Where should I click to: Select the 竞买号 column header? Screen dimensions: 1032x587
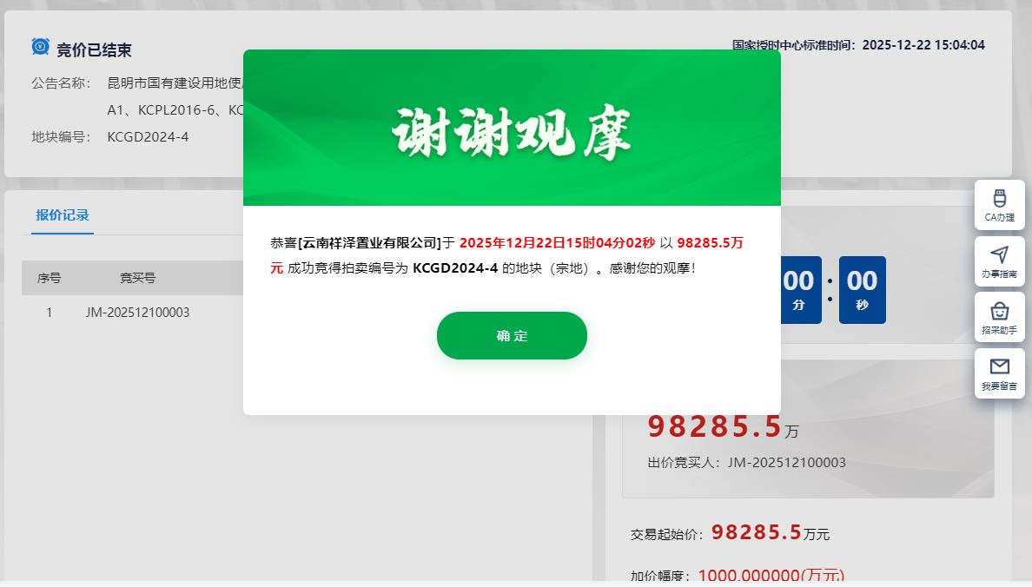137,278
